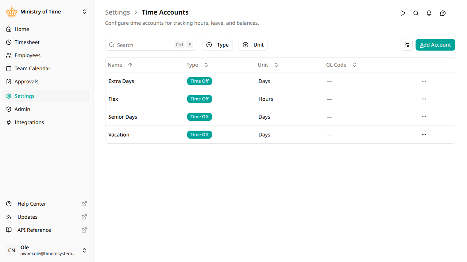Click the CN user avatar
This screenshot has width=467, height=262.
click(x=12, y=250)
